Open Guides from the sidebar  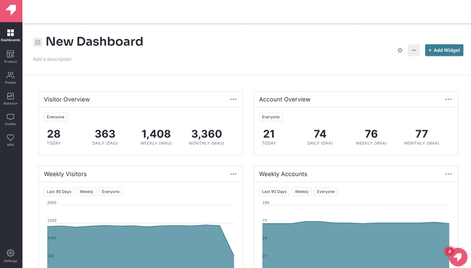(x=11, y=120)
